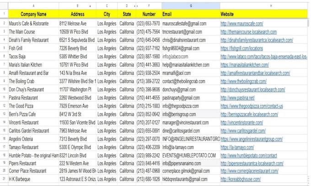Select the 'Address' header cell
This screenshot has height=186, width=311.
(x=77, y=14)
